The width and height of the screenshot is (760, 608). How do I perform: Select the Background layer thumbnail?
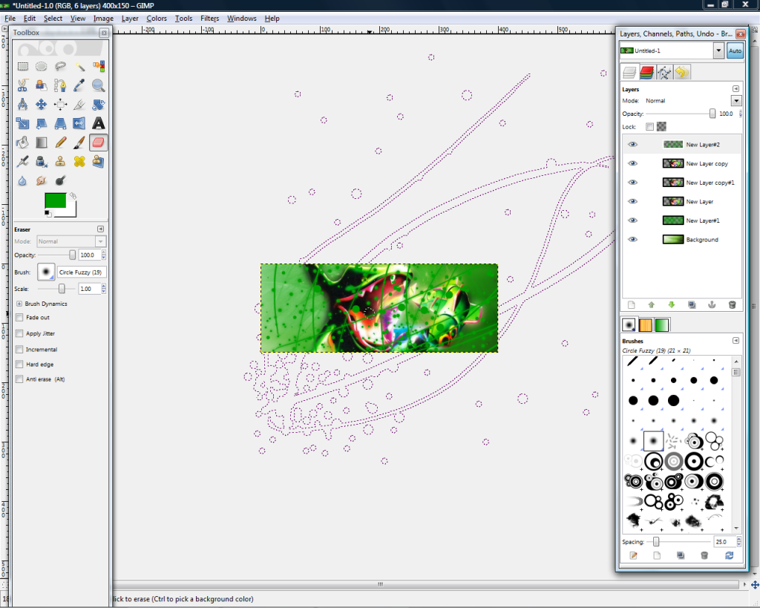[672, 240]
